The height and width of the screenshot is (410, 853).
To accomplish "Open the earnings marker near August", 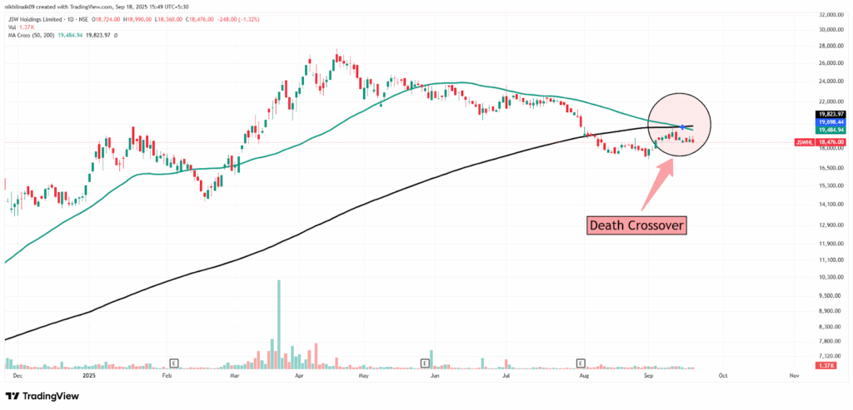I will pos(580,363).
